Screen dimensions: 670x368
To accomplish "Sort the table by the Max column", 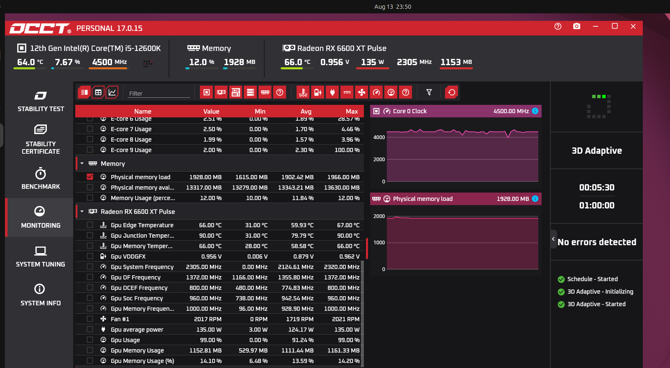I will coord(352,111).
